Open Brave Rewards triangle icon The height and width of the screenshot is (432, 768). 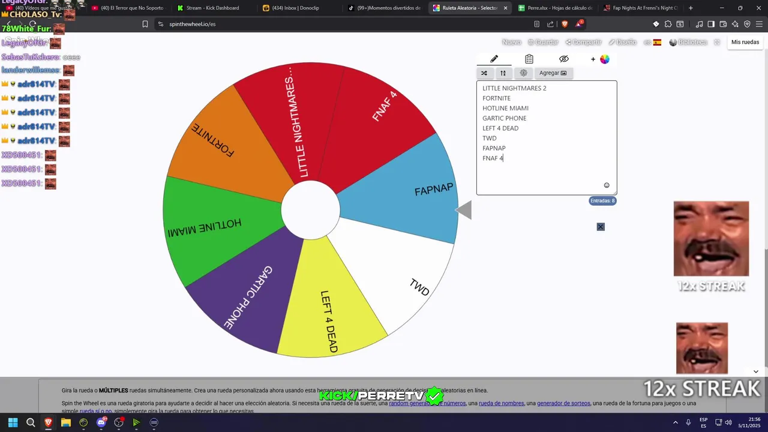pyautogui.click(x=579, y=24)
